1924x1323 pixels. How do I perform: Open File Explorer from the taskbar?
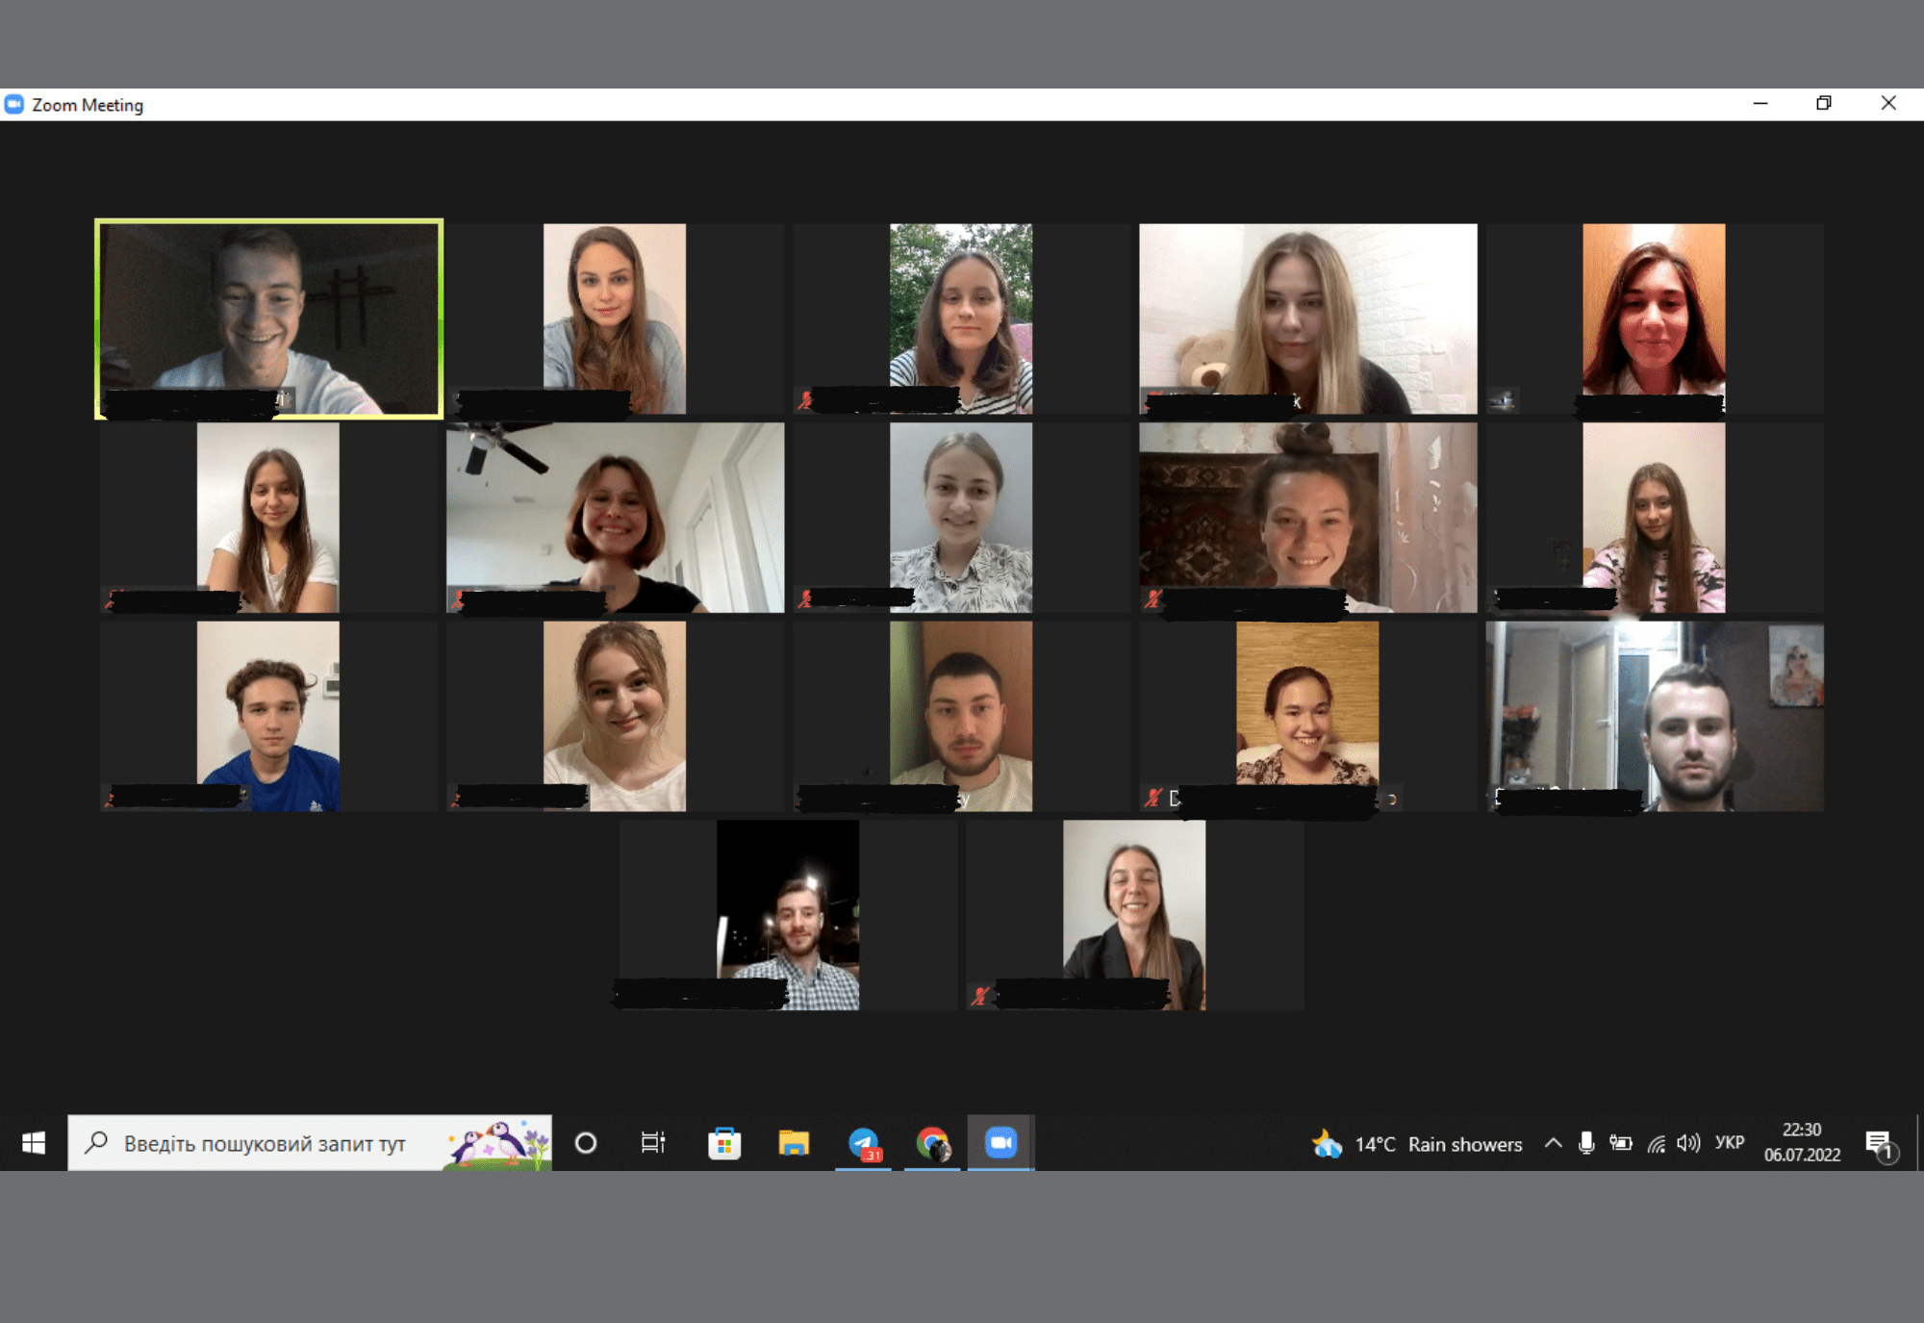click(794, 1143)
